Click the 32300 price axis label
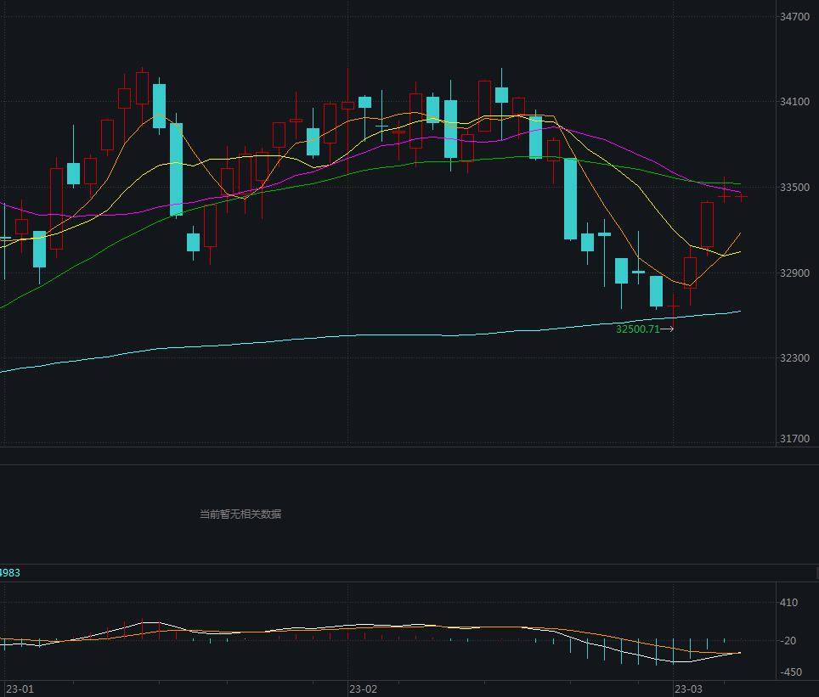Viewport: 819px width, 697px height. tap(794, 358)
